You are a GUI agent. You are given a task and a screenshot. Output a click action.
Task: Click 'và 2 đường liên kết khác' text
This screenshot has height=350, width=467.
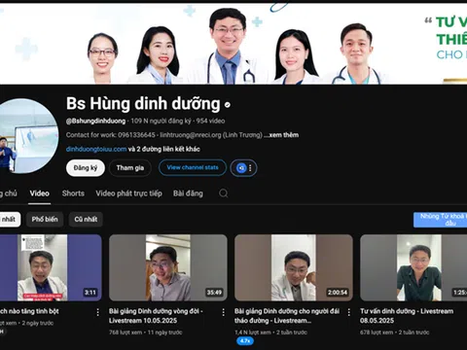click(164, 149)
